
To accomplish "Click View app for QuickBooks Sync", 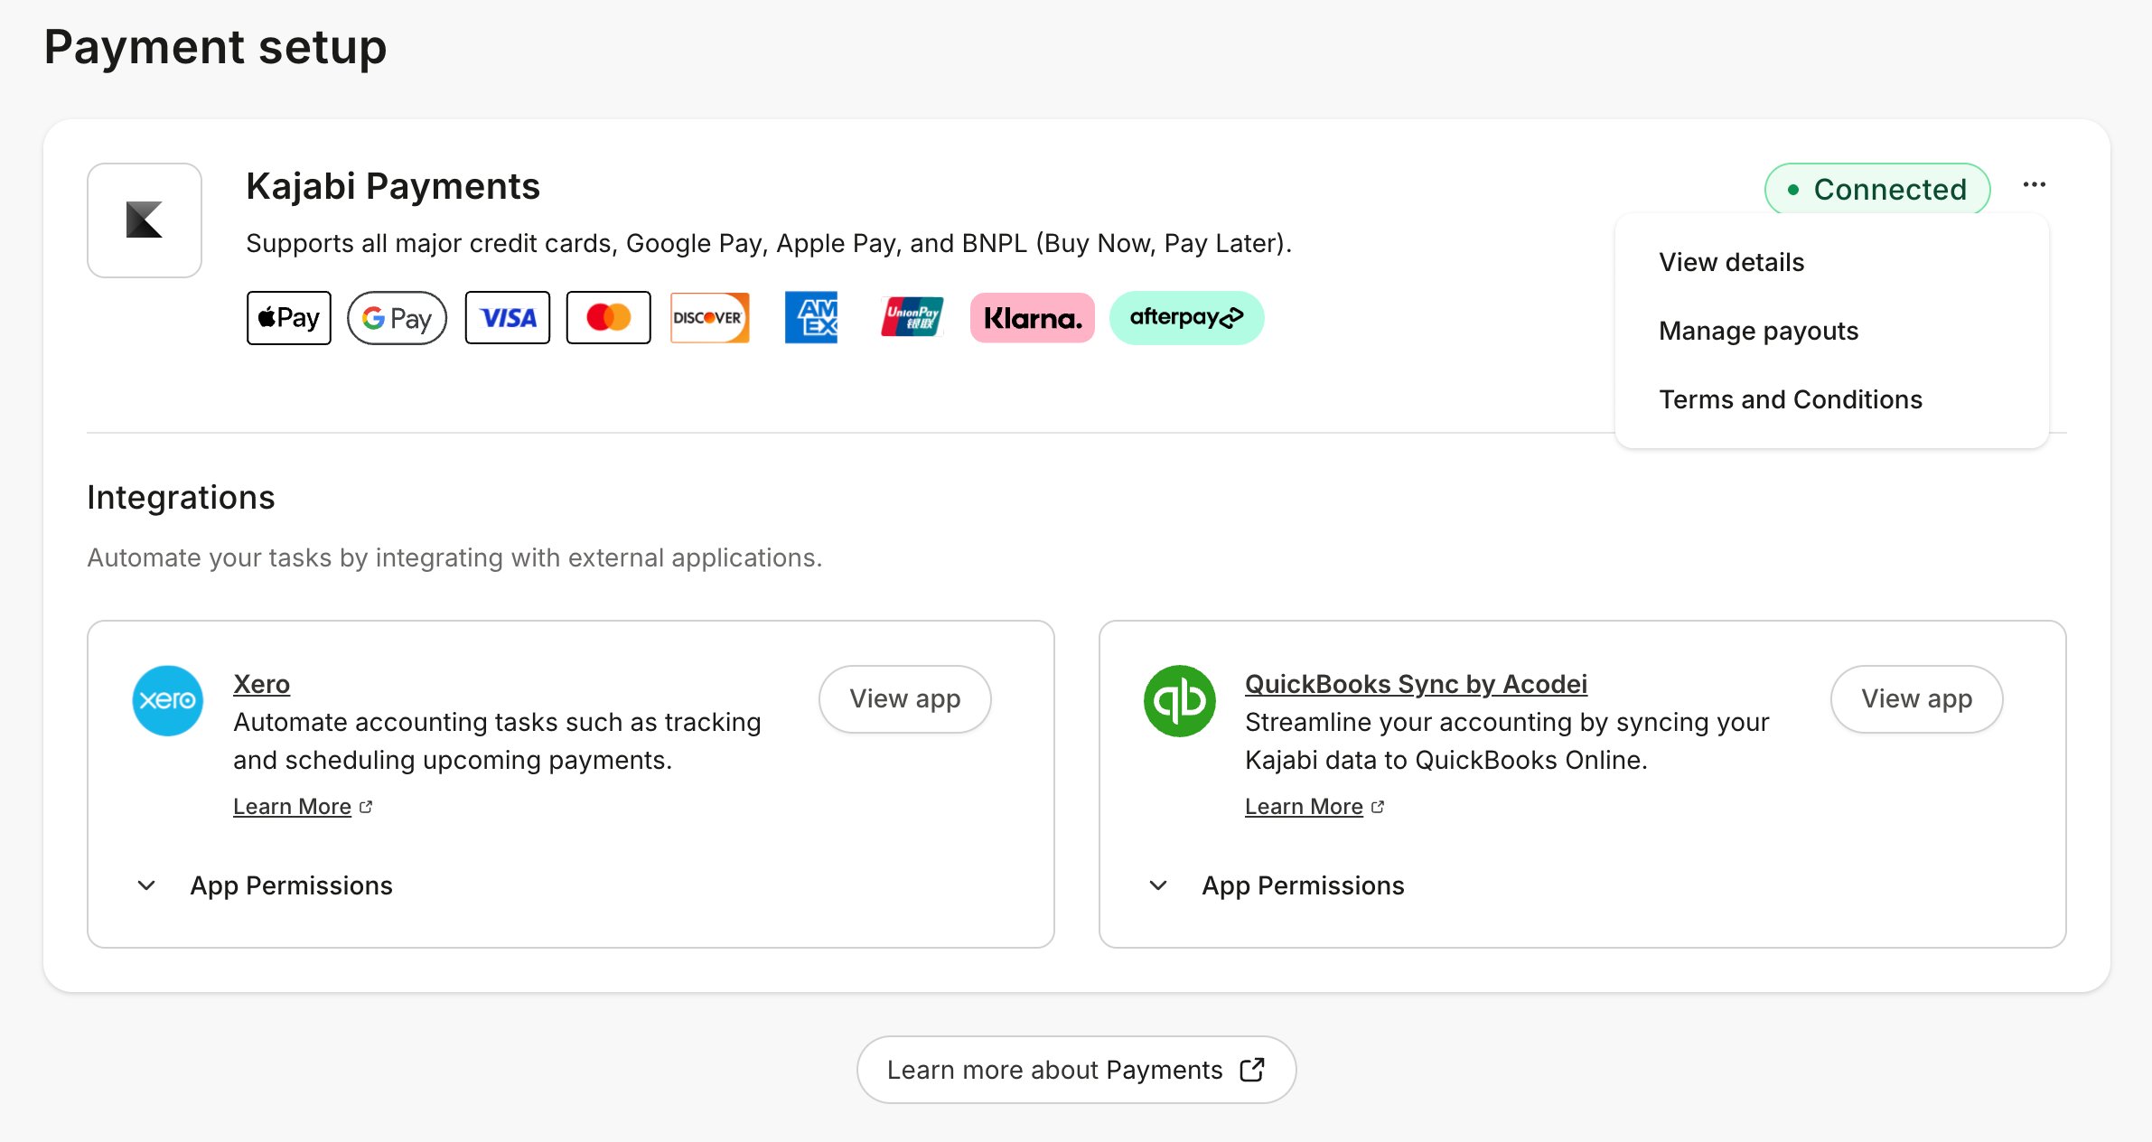I will coord(1917,699).
